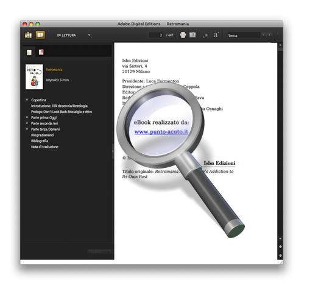Open the Nota di traduzione chapter

click(x=44, y=147)
